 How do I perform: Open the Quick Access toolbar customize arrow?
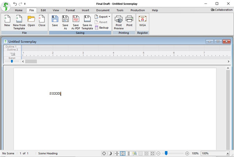(25, 4)
